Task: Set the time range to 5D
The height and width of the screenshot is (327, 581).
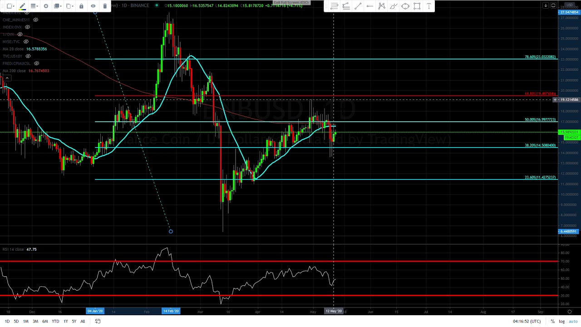Action: click(16, 322)
